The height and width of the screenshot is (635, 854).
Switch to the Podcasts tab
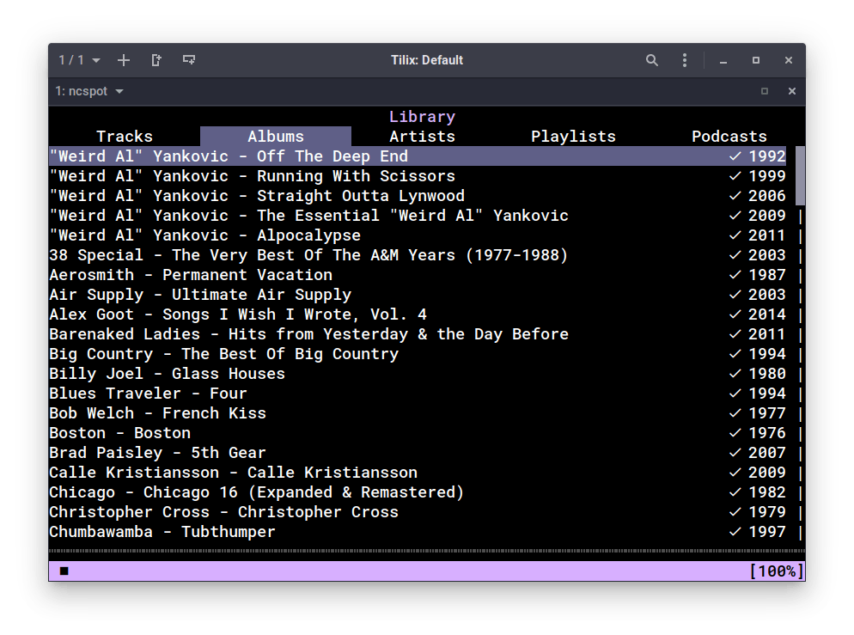tap(729, 136)
